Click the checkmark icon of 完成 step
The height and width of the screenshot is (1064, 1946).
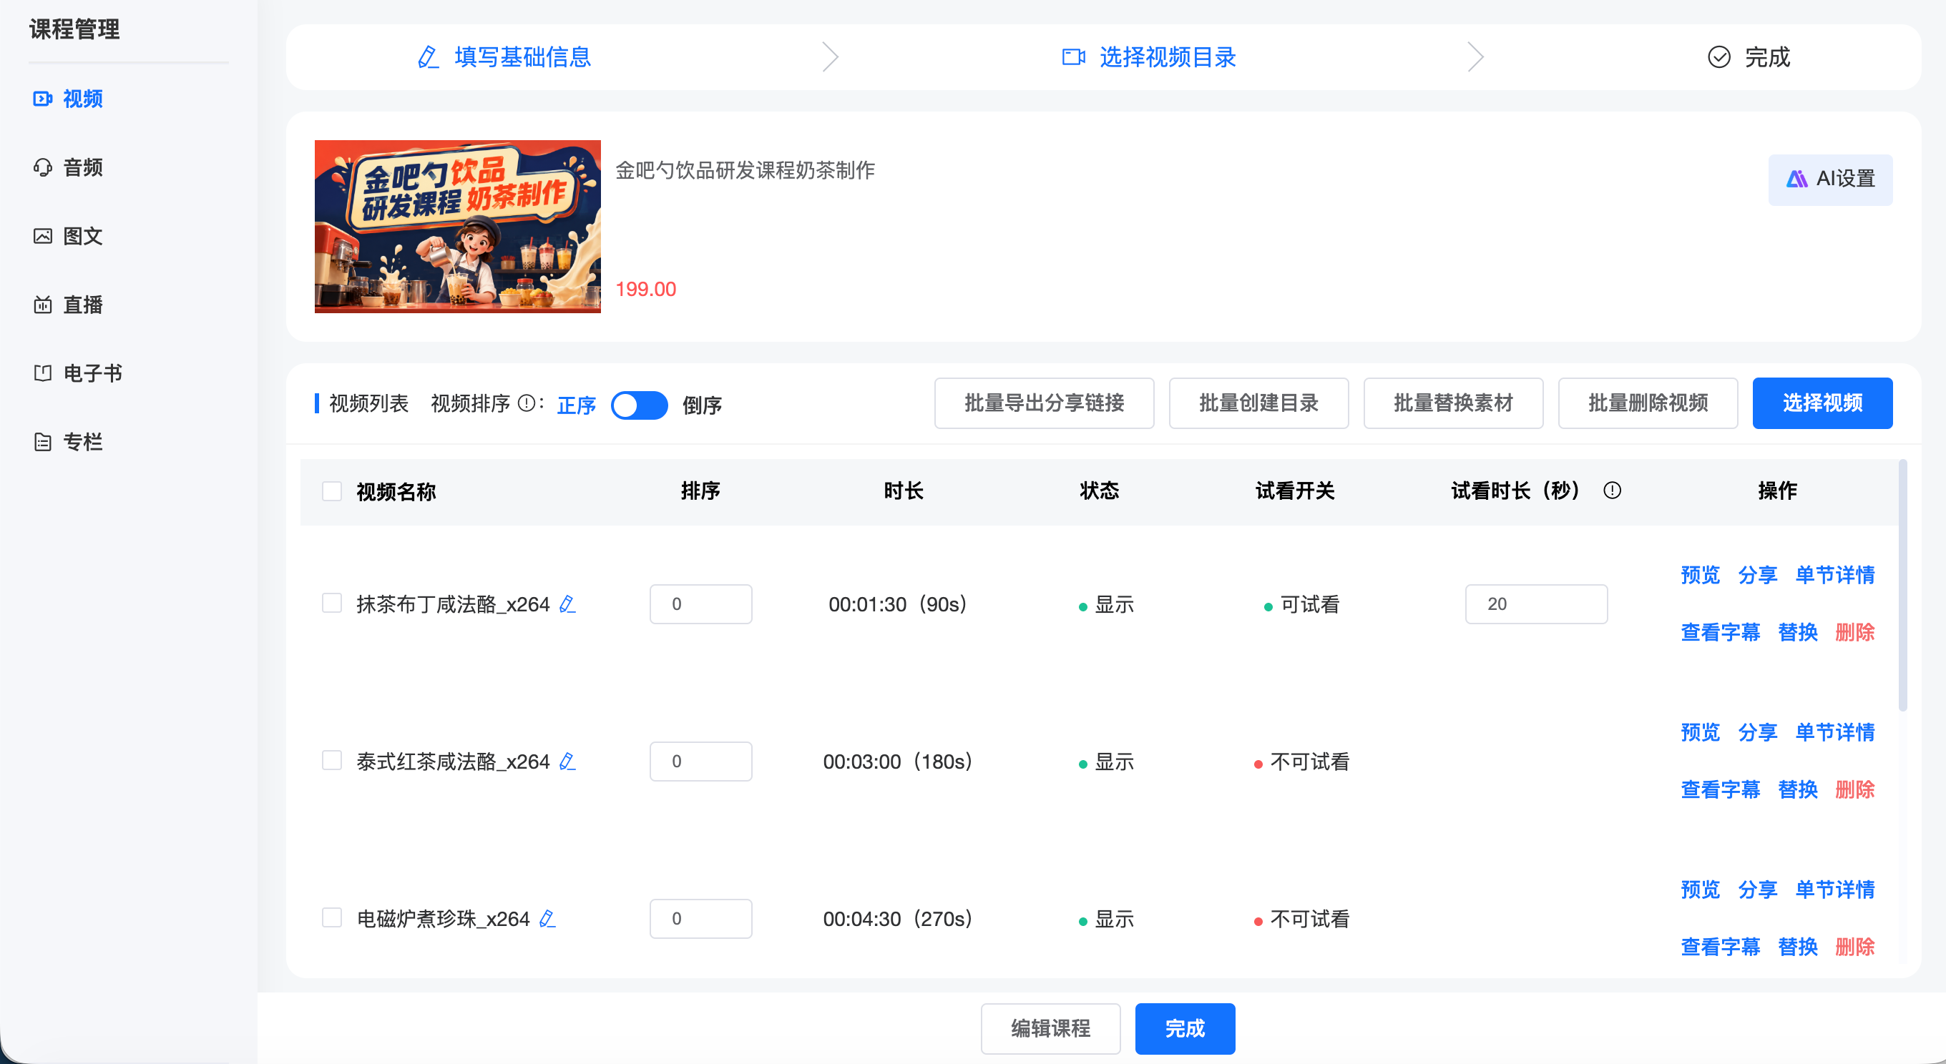[1719, 56]
